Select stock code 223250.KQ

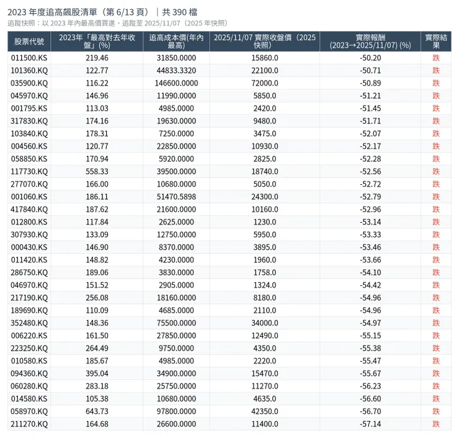[x=29, y=349]
